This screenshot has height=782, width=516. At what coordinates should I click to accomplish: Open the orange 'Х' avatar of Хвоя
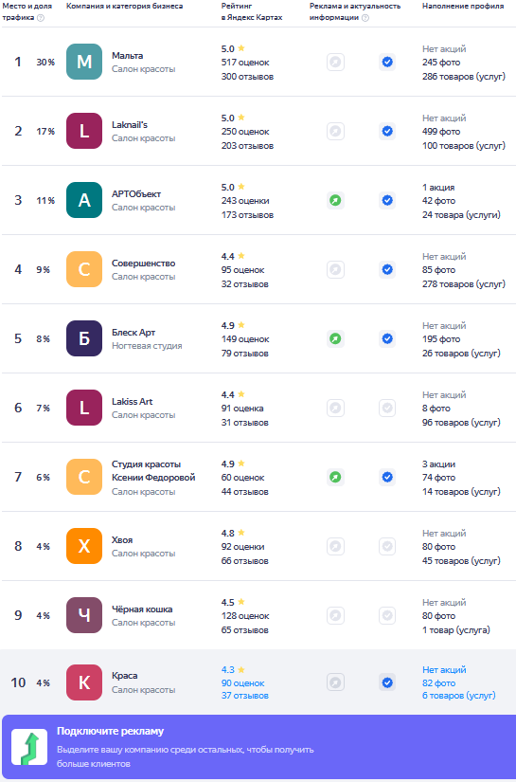84,546
